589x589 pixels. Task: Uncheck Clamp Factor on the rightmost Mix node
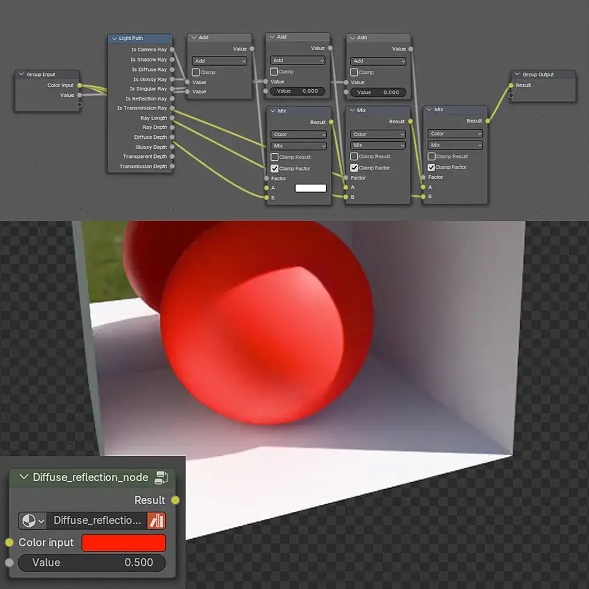[x=431, y=167]
